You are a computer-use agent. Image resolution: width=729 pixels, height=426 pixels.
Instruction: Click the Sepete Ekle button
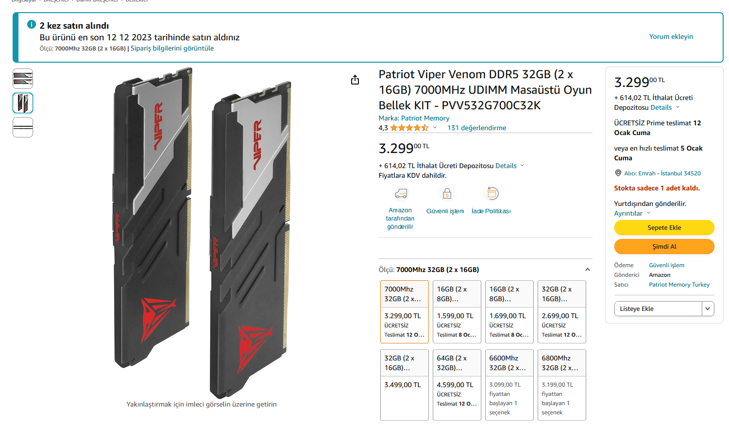click(x=664, y=227)
